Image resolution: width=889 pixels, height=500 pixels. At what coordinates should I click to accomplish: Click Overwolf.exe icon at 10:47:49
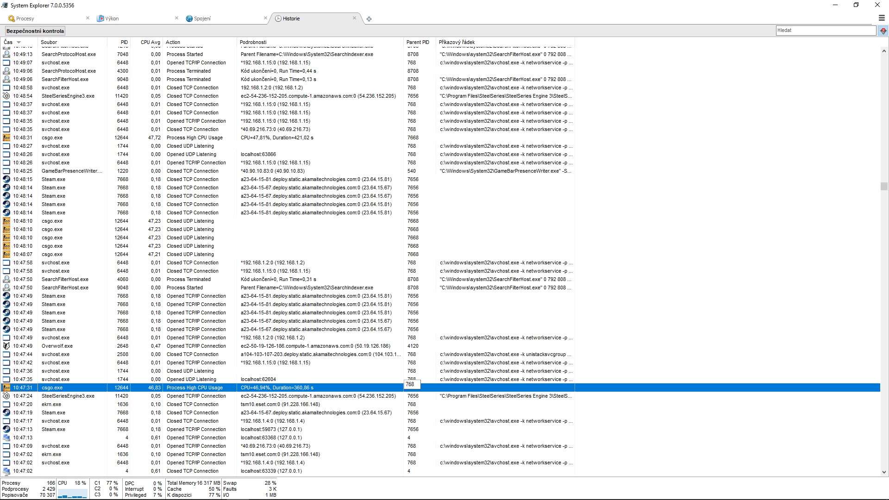point(6,346)
